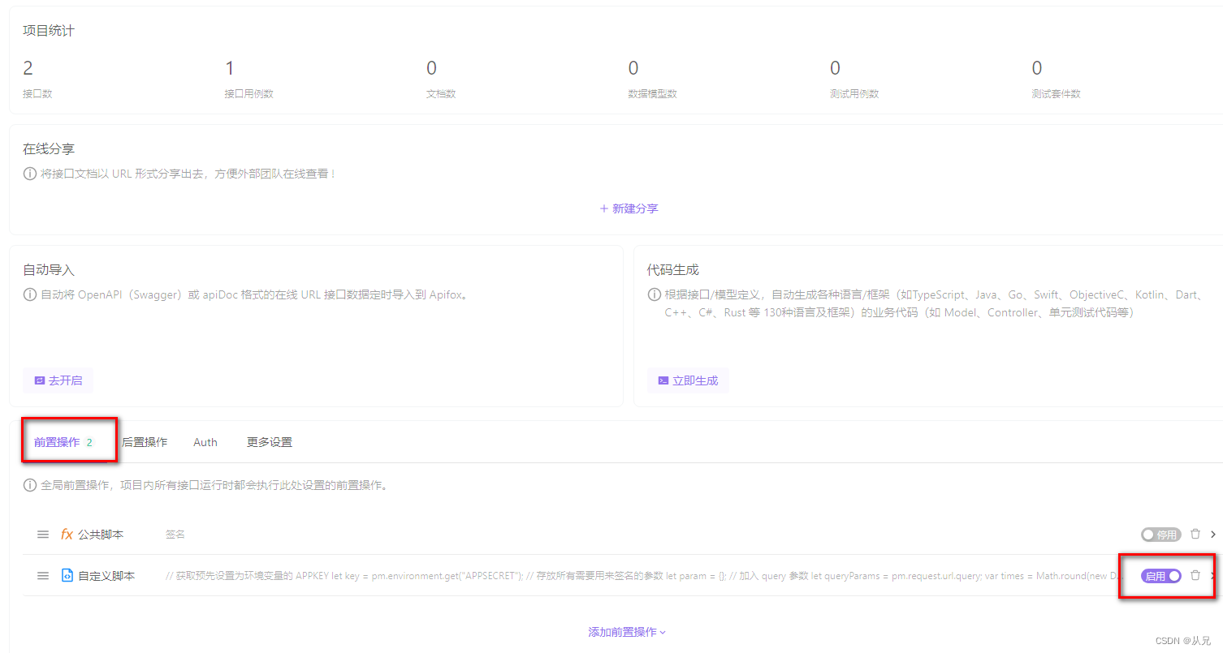Click the 项目统计 heading
Viewport: 1223px width, 653px height.
(x=49, y=31)
